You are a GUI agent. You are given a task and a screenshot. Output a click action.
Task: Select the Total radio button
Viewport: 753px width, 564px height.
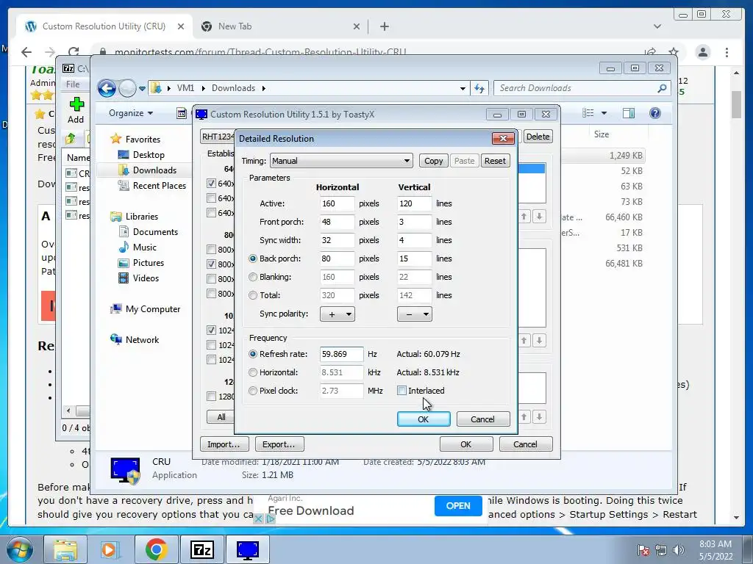pyautogui.click(x=253, y=295)
